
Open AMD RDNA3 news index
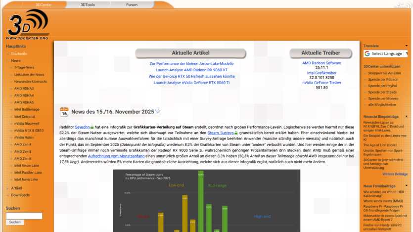(x=24, y=89)
